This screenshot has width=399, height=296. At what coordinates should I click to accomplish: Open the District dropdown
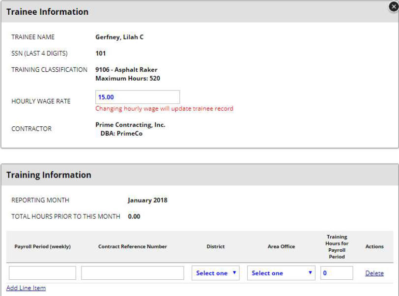click(215, 273)
